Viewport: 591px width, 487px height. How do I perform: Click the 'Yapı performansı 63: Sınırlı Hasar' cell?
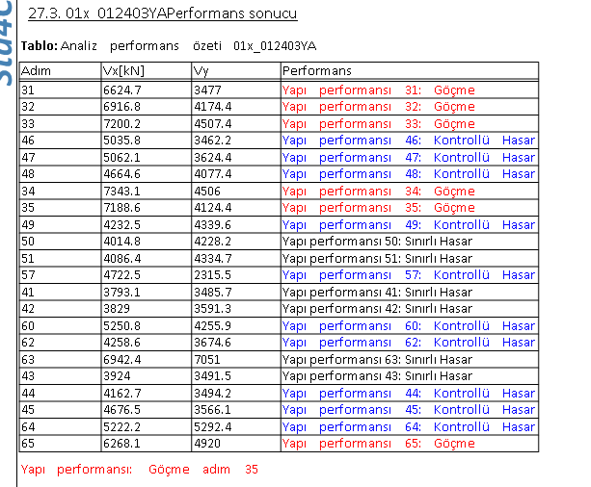click(x=377, y=359)
